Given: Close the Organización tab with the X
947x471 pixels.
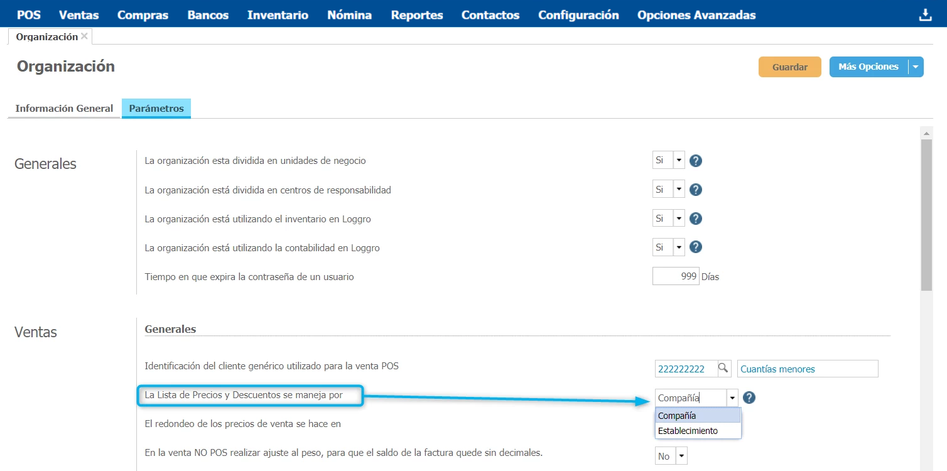Looking at the screenshot, I should coord(84,36).
